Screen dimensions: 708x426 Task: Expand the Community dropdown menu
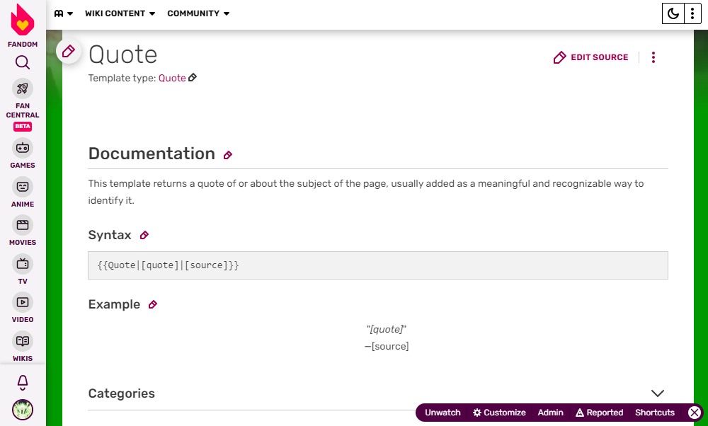198,13
